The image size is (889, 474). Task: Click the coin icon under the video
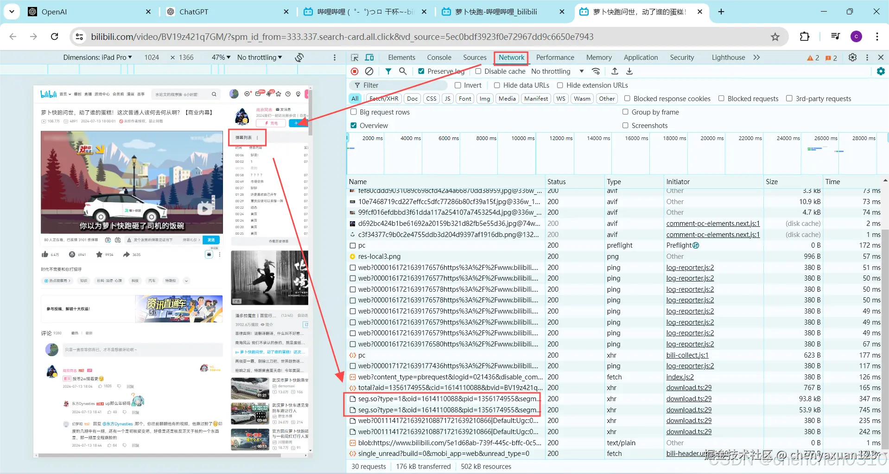coord(72,254)
